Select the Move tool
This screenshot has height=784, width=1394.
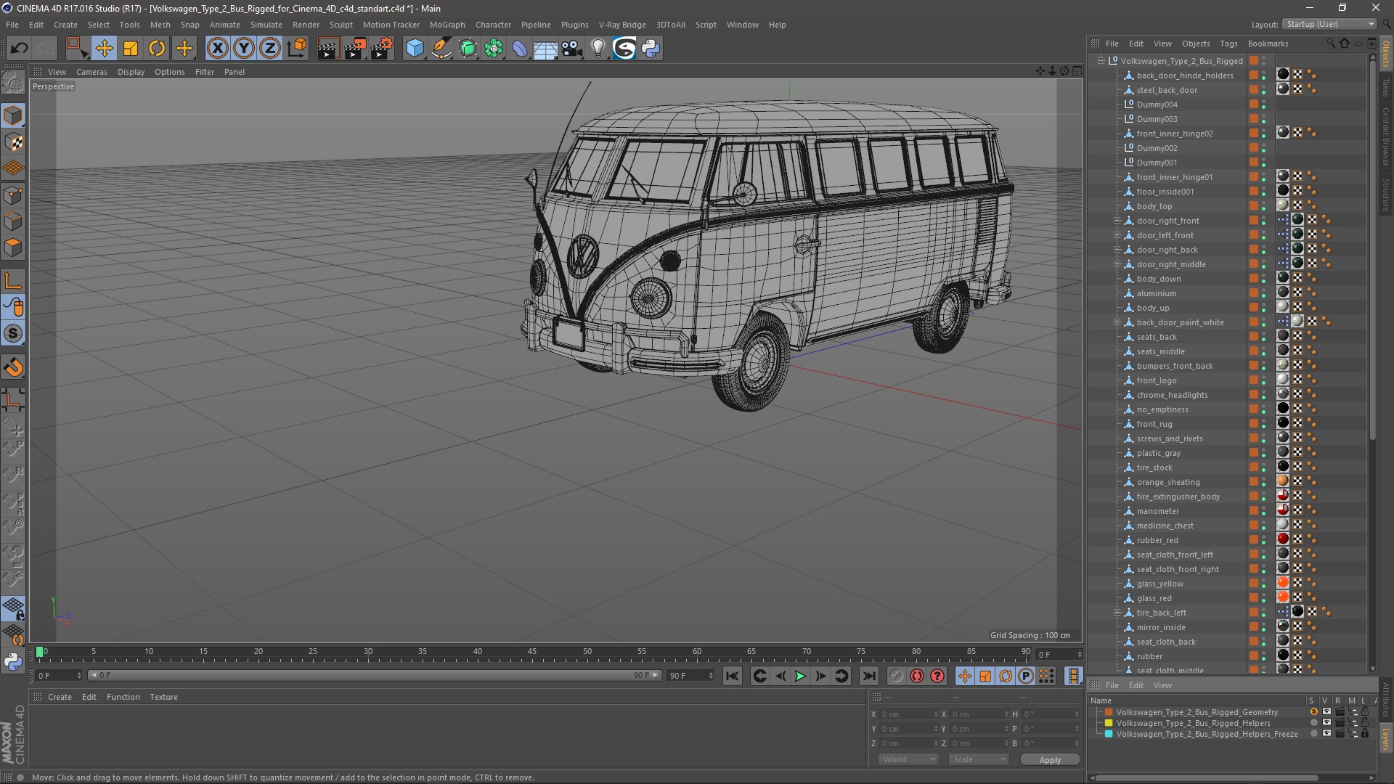(x=104, y=49)
